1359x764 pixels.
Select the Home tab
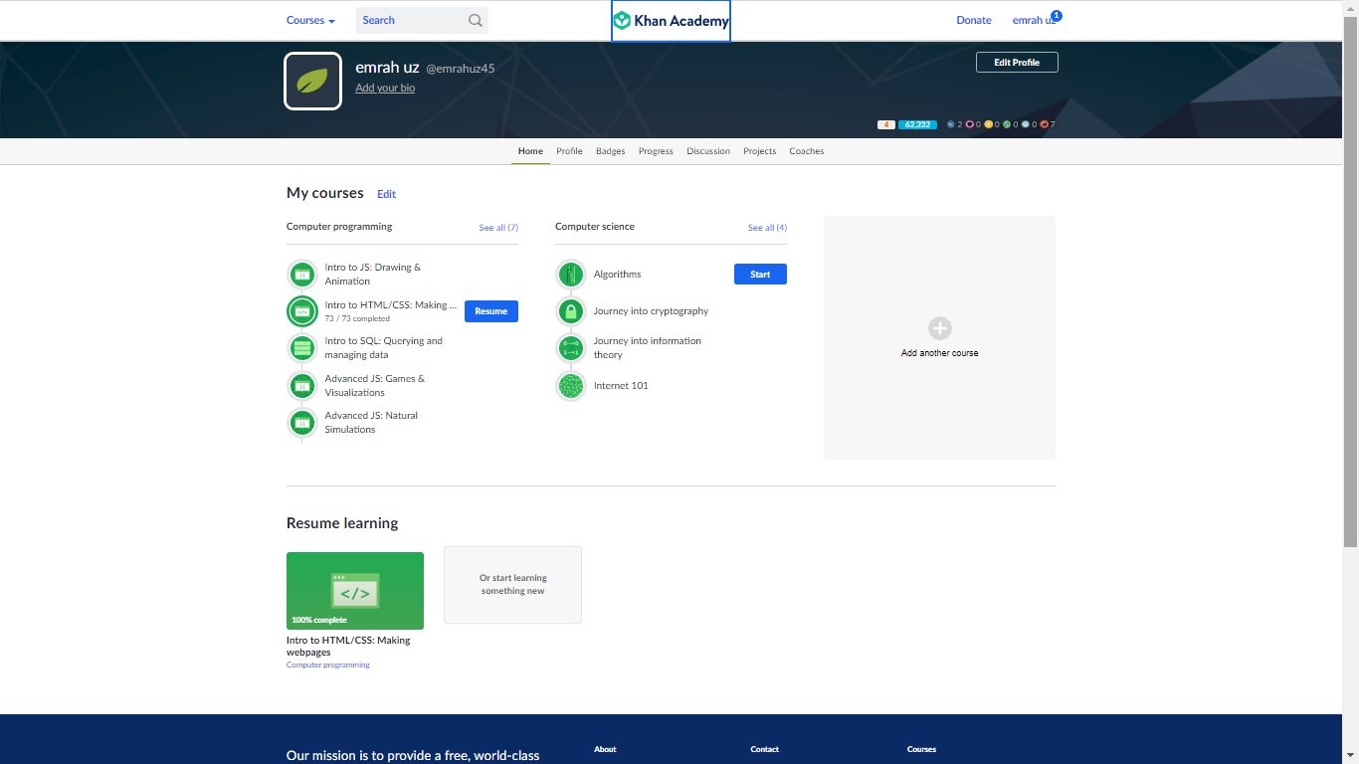click(x=530, y=151)
